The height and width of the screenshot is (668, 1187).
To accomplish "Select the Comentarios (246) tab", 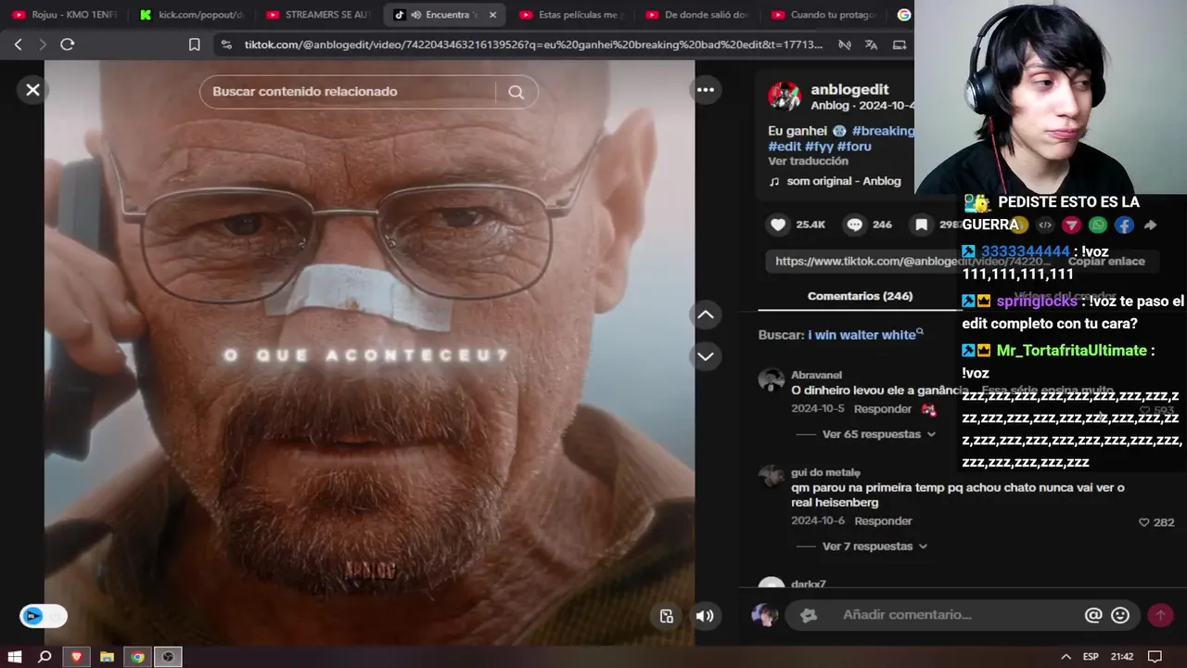I will point(860,296).
